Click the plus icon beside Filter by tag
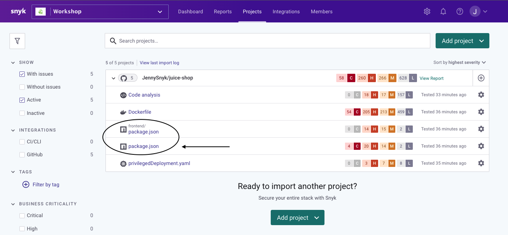 point(26,184)
